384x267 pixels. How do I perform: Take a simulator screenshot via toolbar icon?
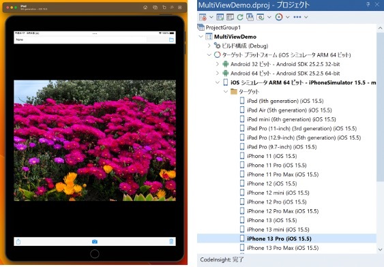pos(155,7)
